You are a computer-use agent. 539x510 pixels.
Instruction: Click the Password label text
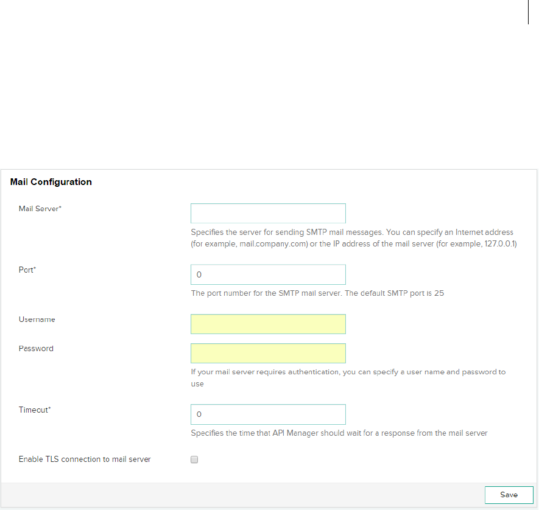click(36, 349)
